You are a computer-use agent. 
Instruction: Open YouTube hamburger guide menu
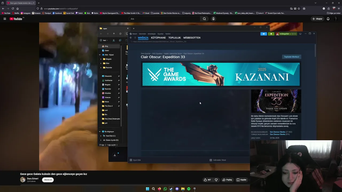coord(5,19)
